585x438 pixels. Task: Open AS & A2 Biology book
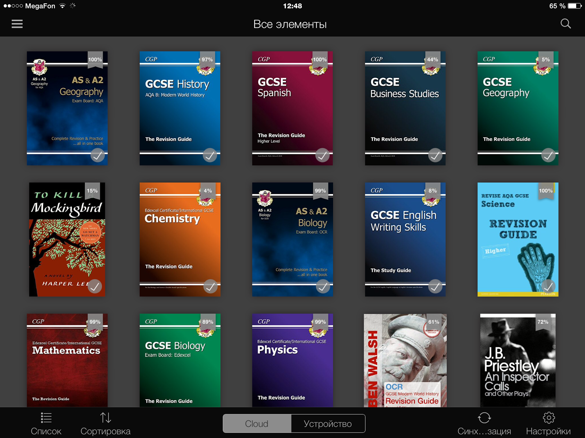[292, 239]
